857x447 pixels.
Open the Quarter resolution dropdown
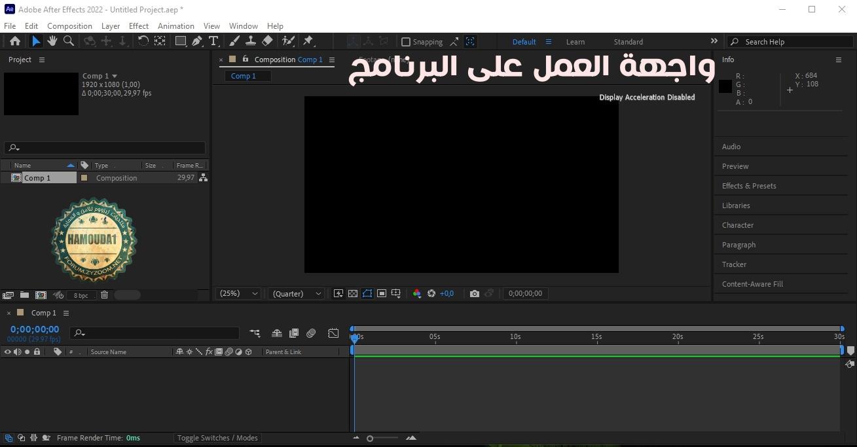click(x=297, y=293)
